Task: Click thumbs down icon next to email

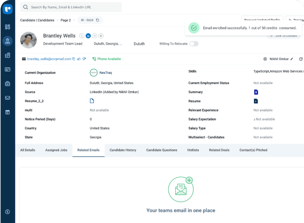Action: pyautogui.click(x=84, y=59)
